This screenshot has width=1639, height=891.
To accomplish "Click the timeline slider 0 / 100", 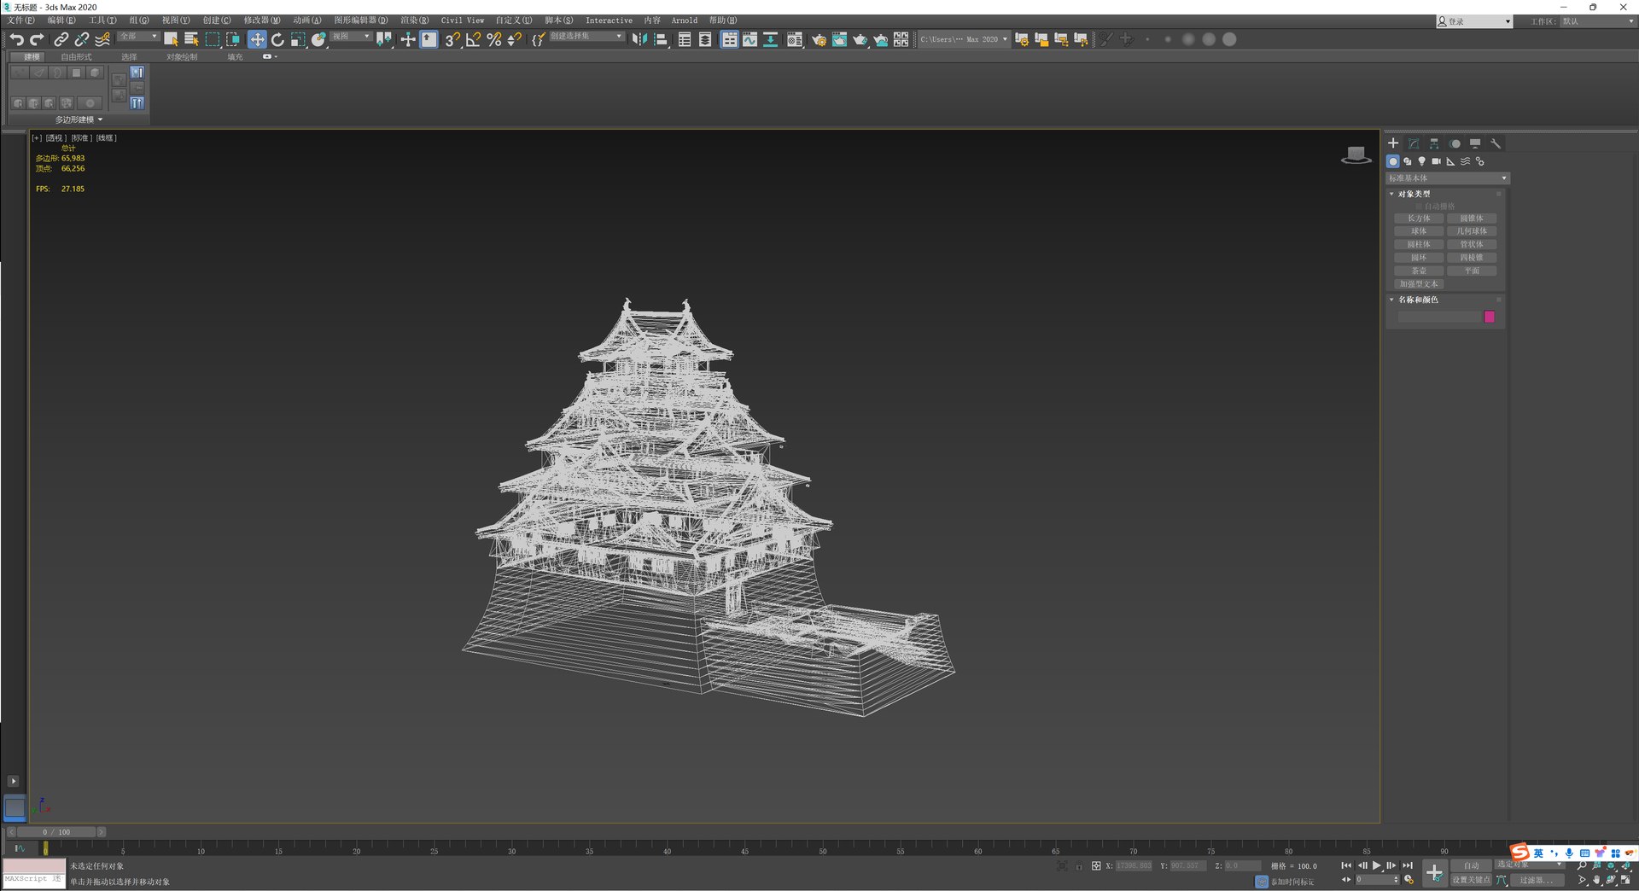I will click(57, 832).
